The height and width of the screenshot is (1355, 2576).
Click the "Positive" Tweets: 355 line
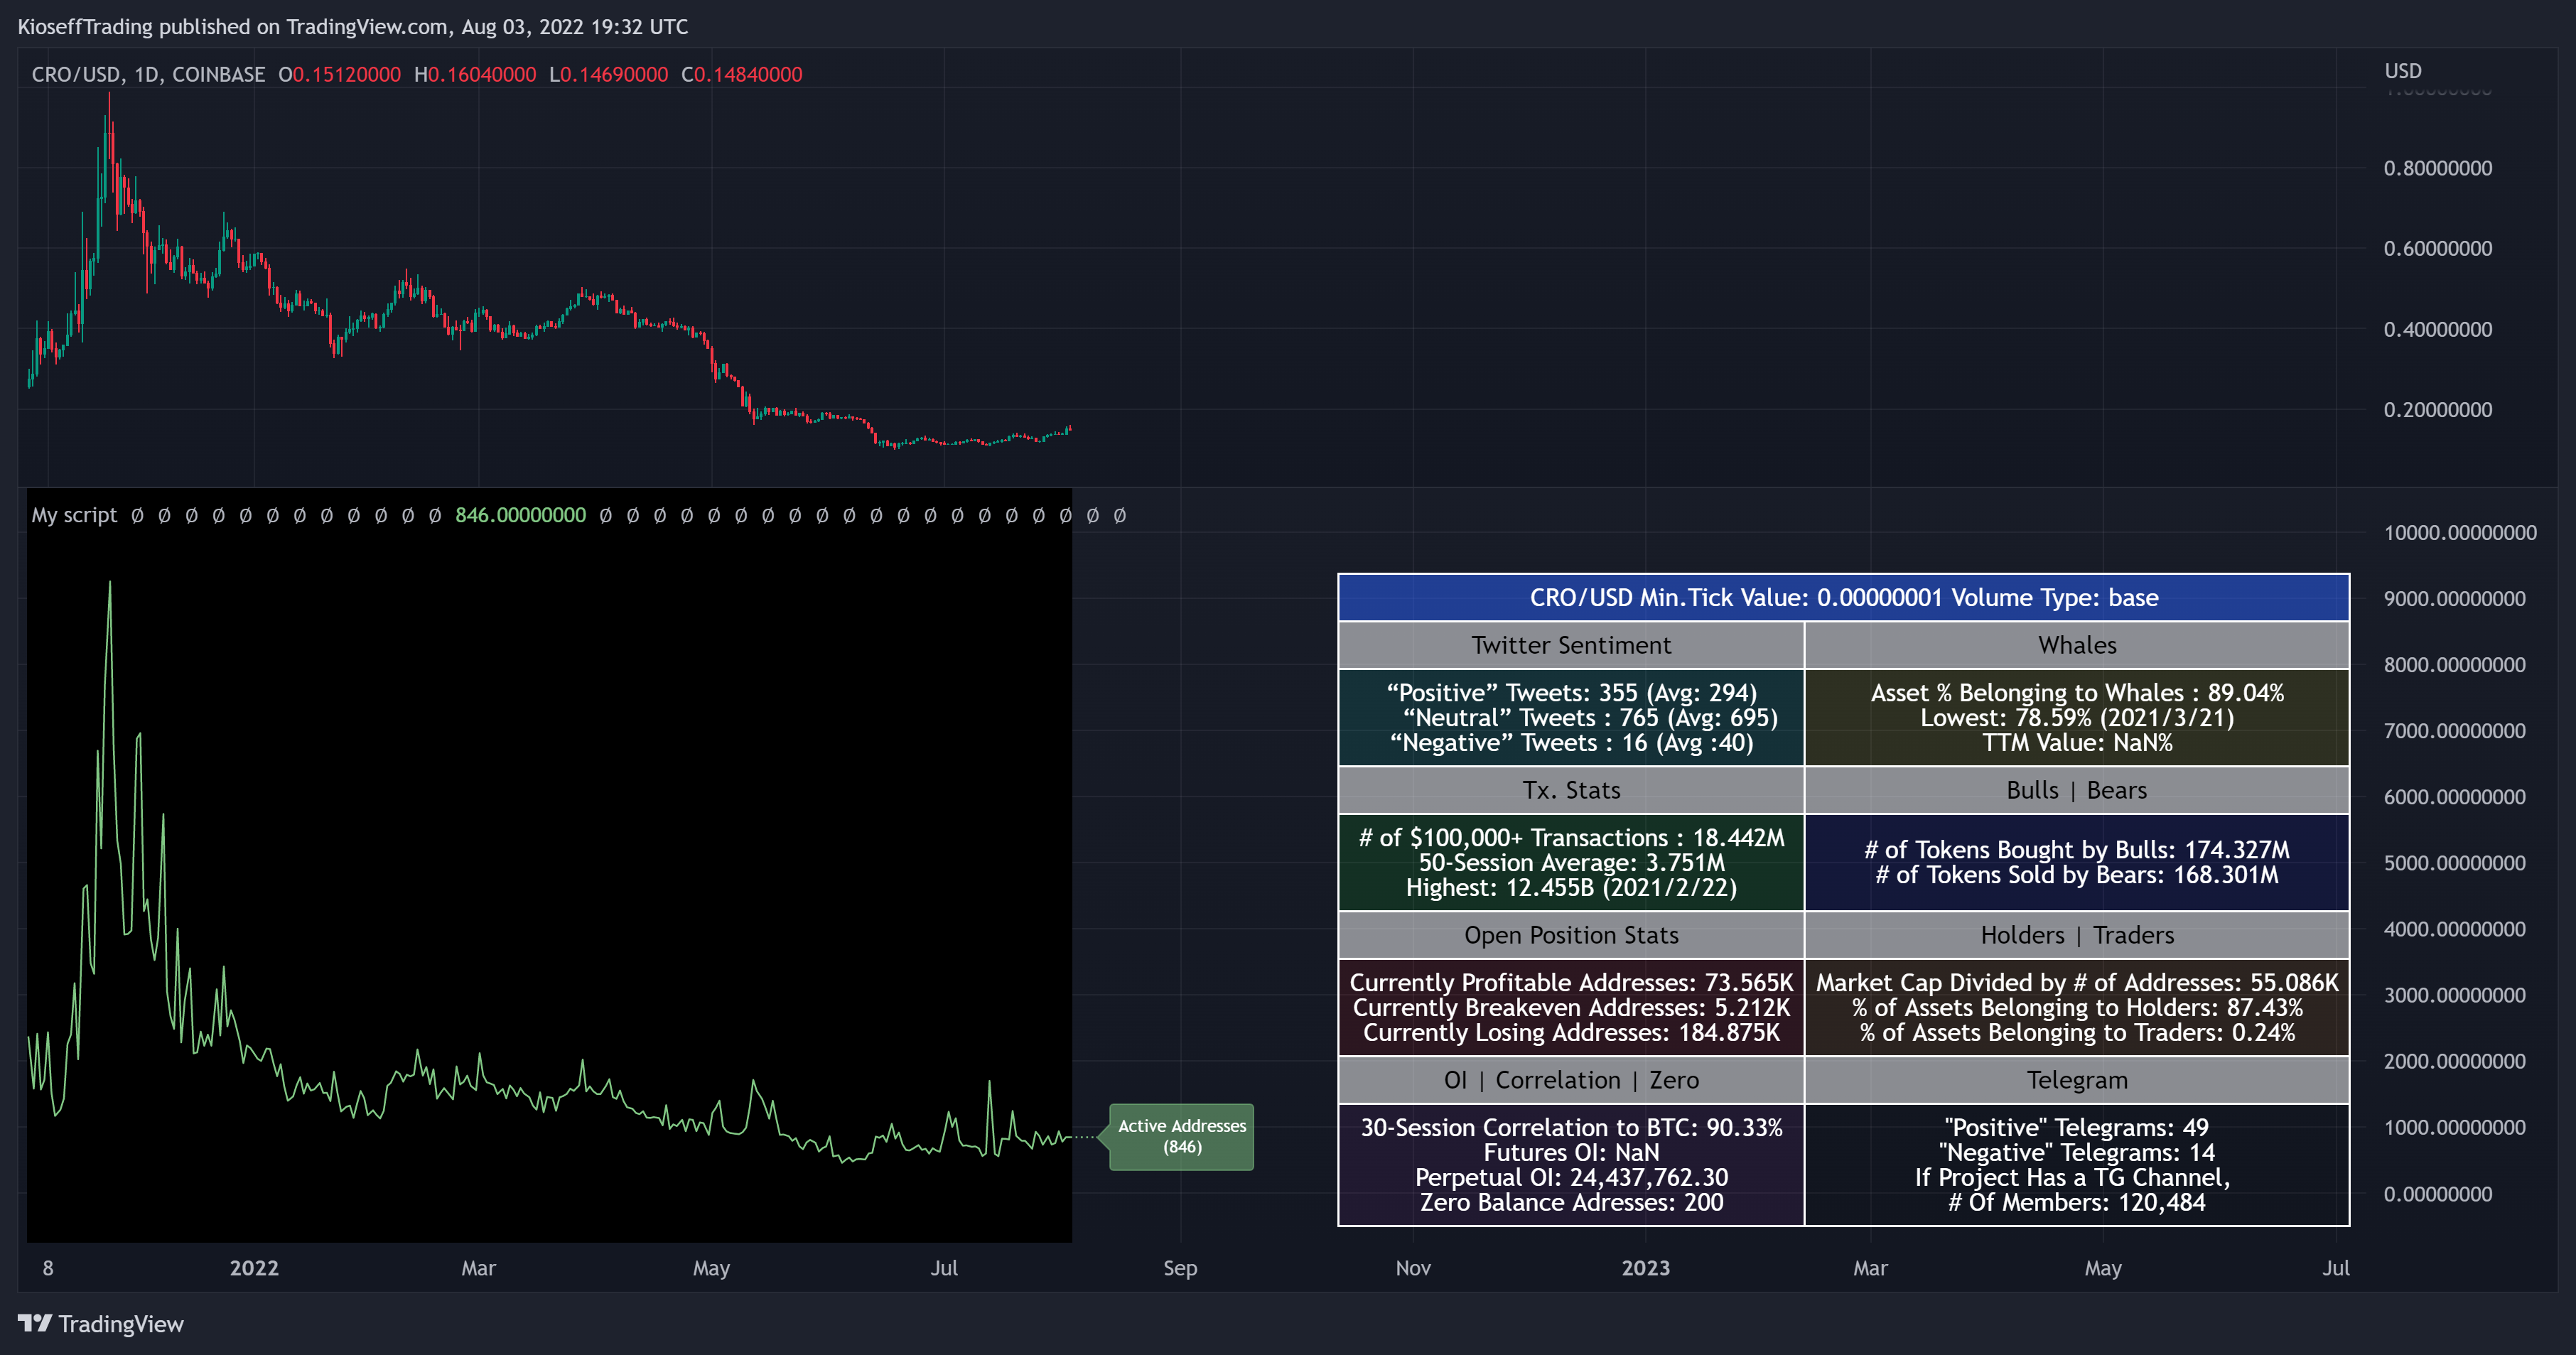pyautogui.click(x=1571, y=693)
